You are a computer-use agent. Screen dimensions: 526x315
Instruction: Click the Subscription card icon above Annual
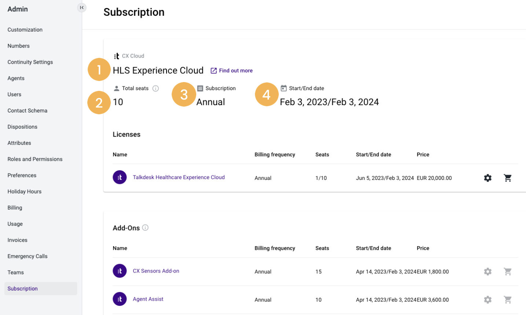[200, 88]
